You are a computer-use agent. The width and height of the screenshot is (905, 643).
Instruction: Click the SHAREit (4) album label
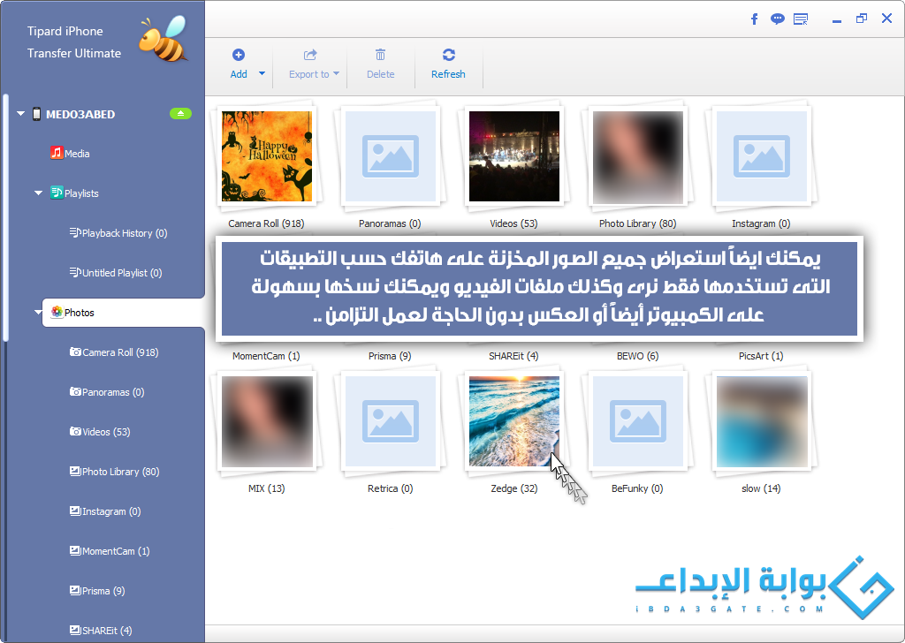(x=513, y=357)
